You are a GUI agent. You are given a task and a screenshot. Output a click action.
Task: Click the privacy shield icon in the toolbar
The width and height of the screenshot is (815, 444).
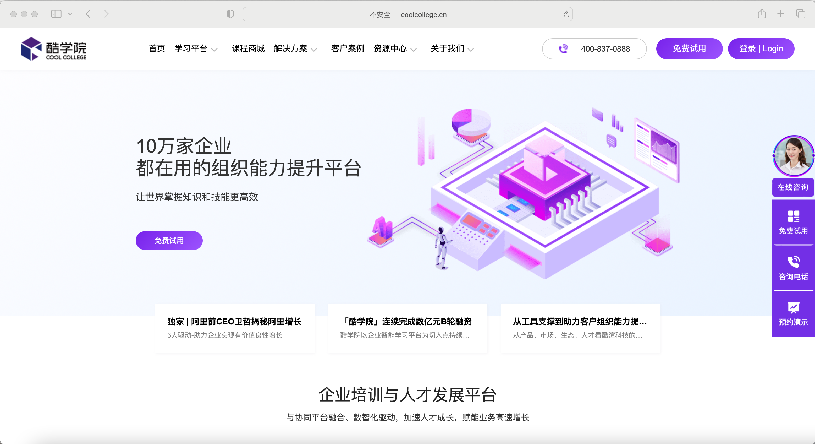(230, 14)
